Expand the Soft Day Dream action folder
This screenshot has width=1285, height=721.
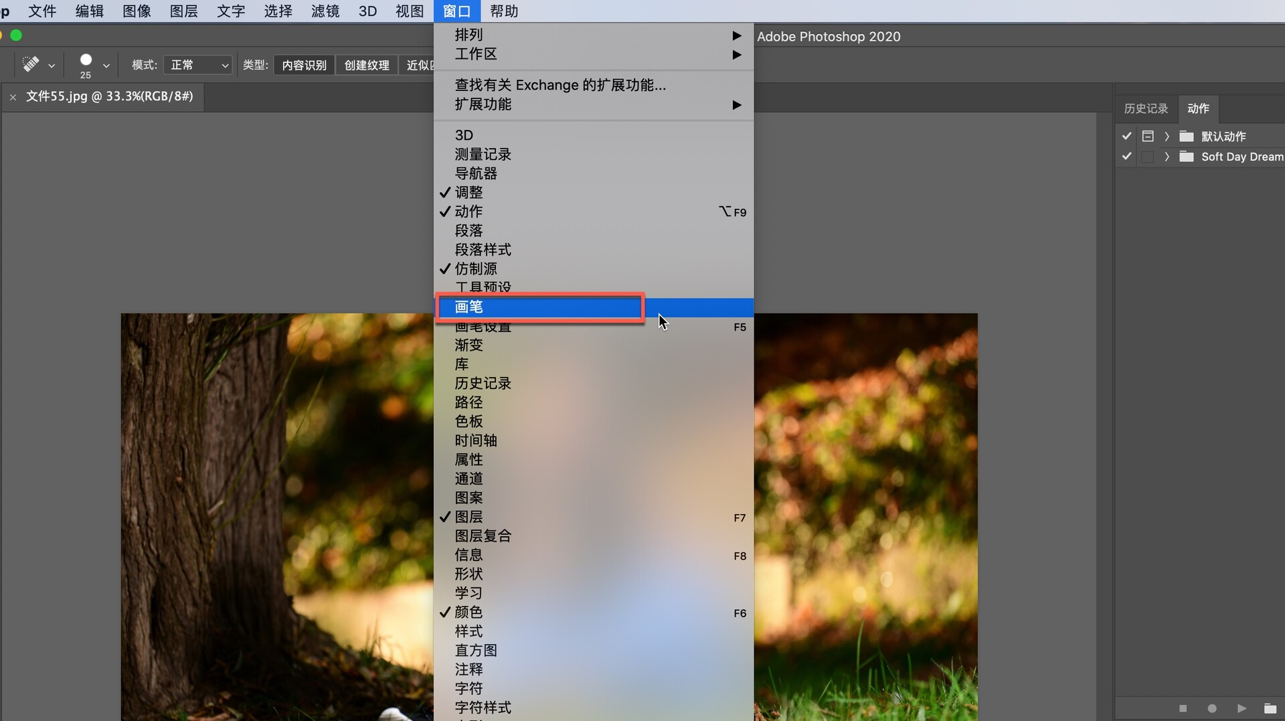[x=1167, y=156]
